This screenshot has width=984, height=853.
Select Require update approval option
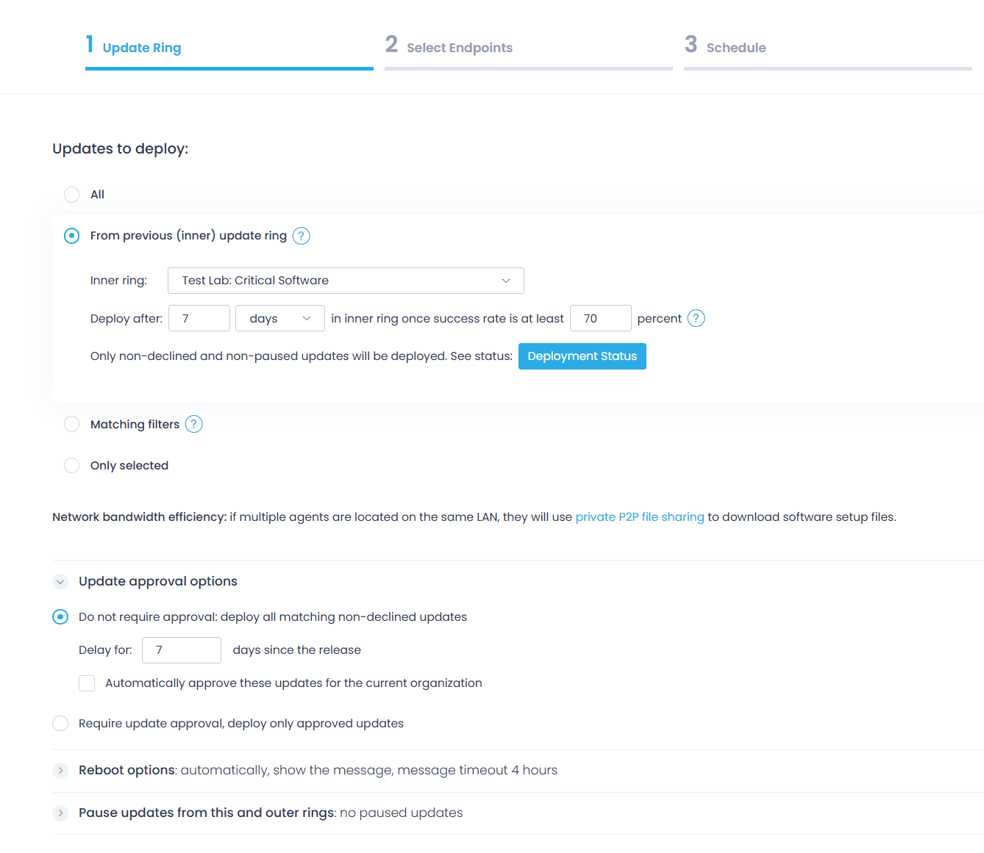tap(60, 723)
